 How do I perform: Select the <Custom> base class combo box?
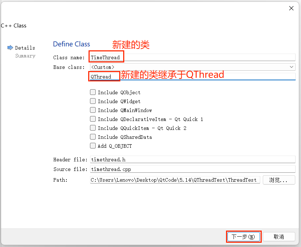pyautogui.click(x=193, y=67)
